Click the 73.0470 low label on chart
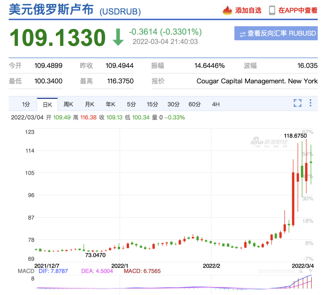The height and width of the screenshot is (295, 325). coord(95,255)
